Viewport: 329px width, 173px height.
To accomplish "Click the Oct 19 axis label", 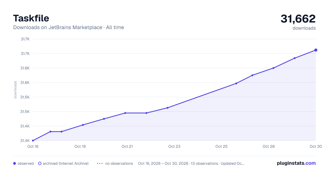I will pos(80,146).
